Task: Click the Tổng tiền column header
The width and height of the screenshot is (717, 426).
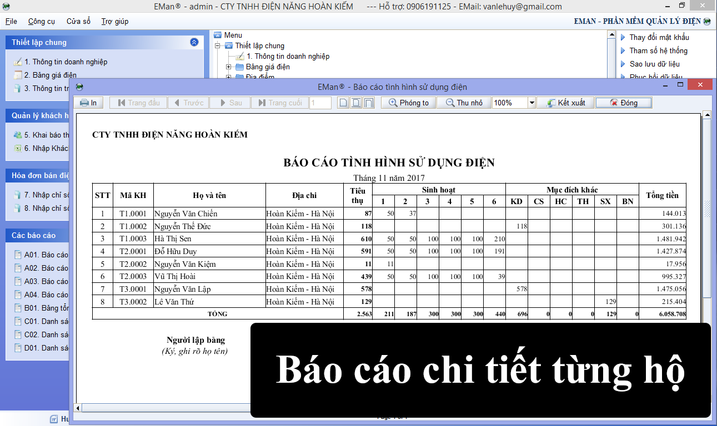Action: pyautogui.click(x=662, y=195)
